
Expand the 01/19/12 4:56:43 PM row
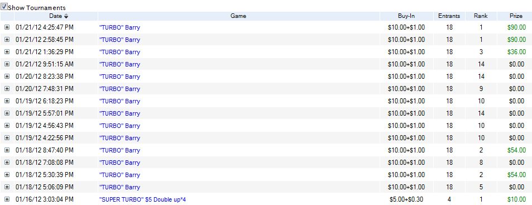pyautogui.click(x=7, y=126)
